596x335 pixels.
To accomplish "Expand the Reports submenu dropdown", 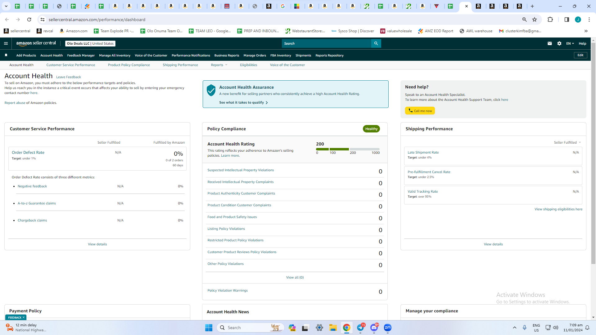I will 219,65.
